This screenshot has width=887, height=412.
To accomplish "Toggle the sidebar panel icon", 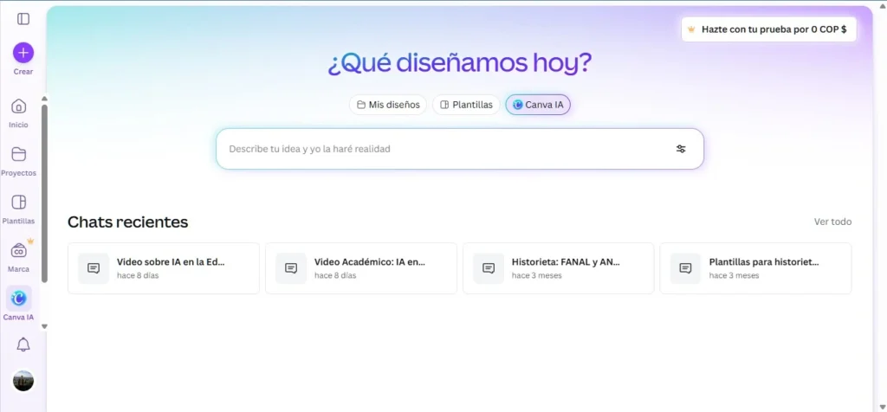I will (23, 19).
